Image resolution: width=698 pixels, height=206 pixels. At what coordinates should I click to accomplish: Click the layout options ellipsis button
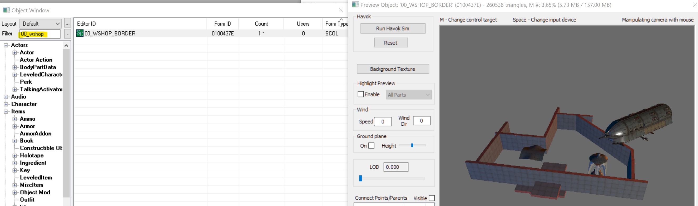pos(67,24)
